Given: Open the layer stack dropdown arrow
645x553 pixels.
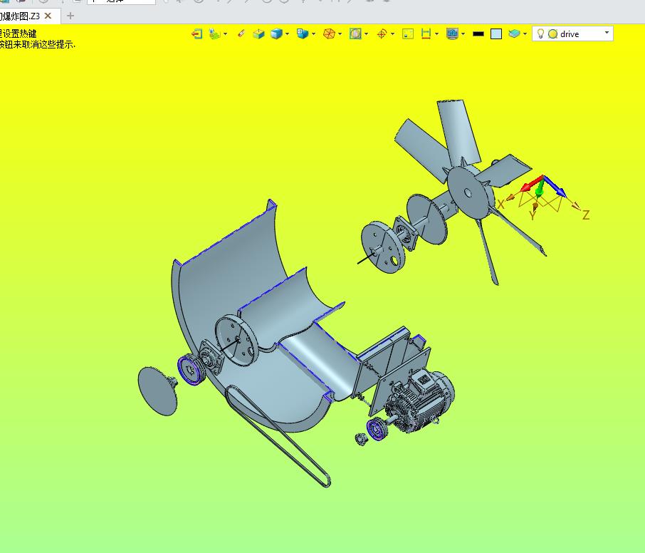Looking at the screenshot, I should [525, 33].
